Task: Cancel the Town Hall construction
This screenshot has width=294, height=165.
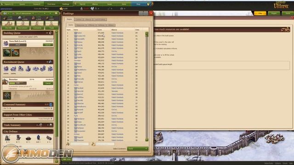Action: 48,45
